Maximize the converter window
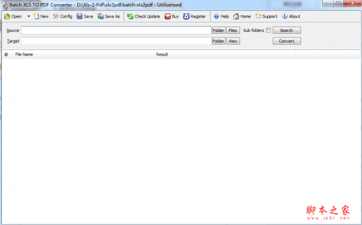 [x=338, y=4]
